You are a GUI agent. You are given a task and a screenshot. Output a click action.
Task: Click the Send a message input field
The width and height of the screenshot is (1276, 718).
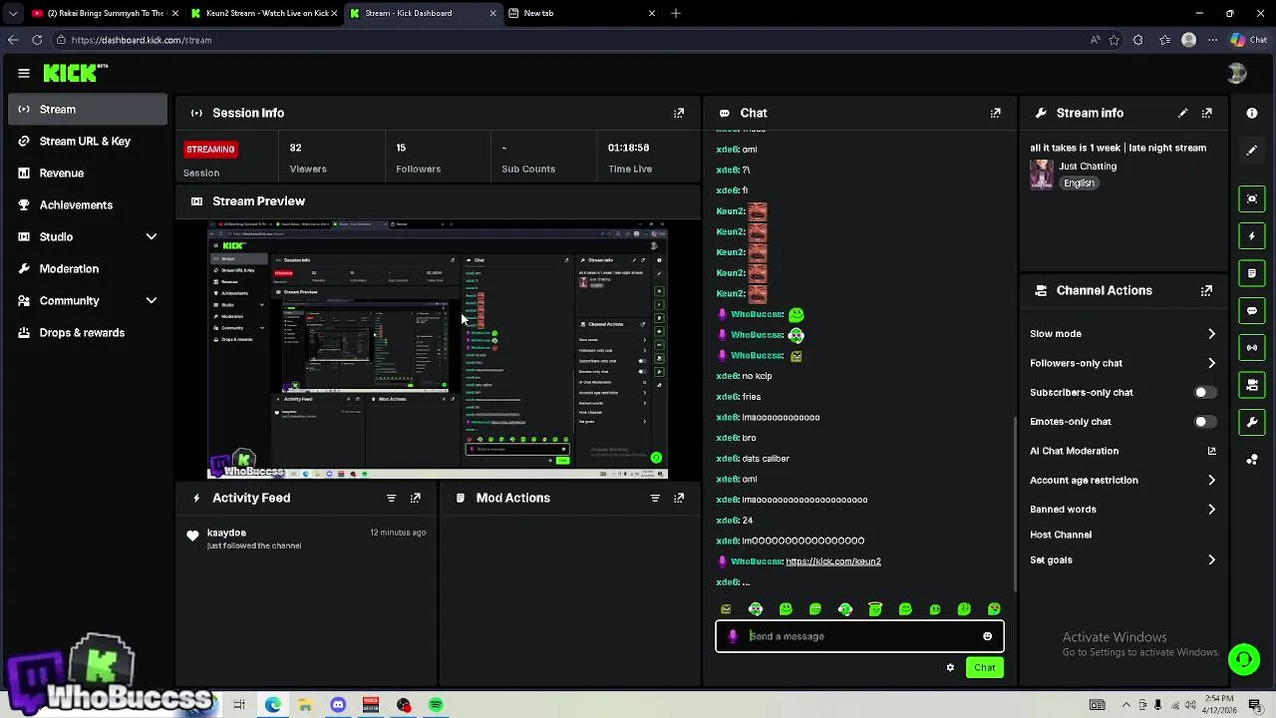point(859,636)
